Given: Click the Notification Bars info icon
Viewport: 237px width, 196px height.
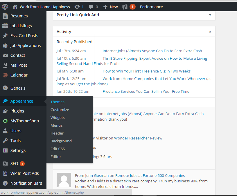Looking at the screenshot, I should [x=5, y=183].
